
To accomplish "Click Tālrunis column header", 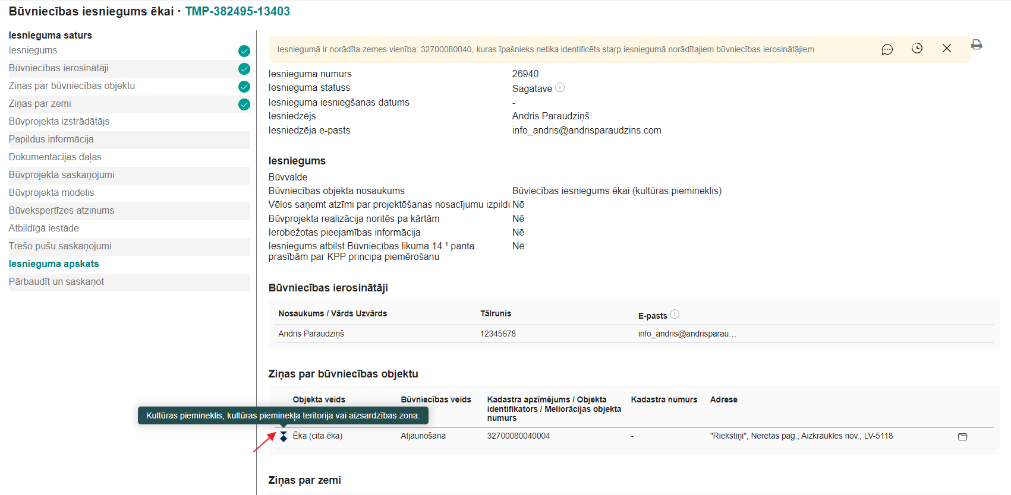I will click(x=496, y=313).
